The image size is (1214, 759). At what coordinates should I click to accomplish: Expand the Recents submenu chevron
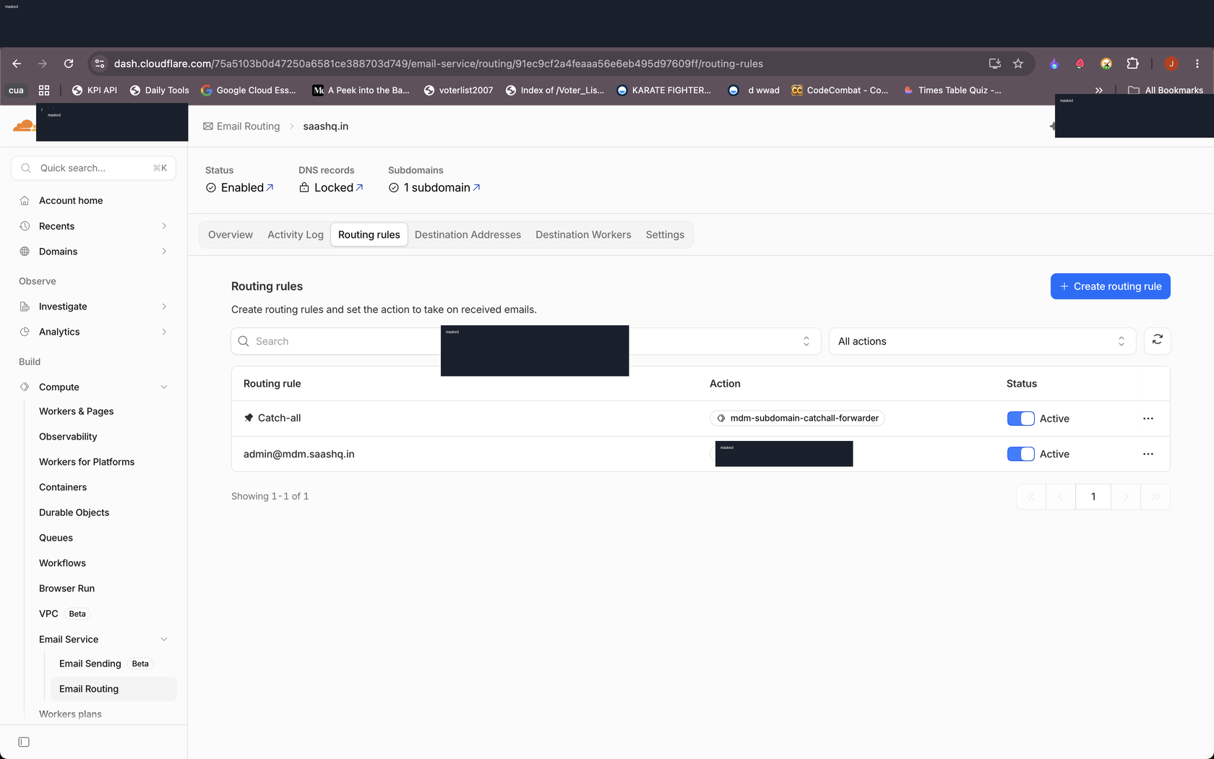point(164,226)
